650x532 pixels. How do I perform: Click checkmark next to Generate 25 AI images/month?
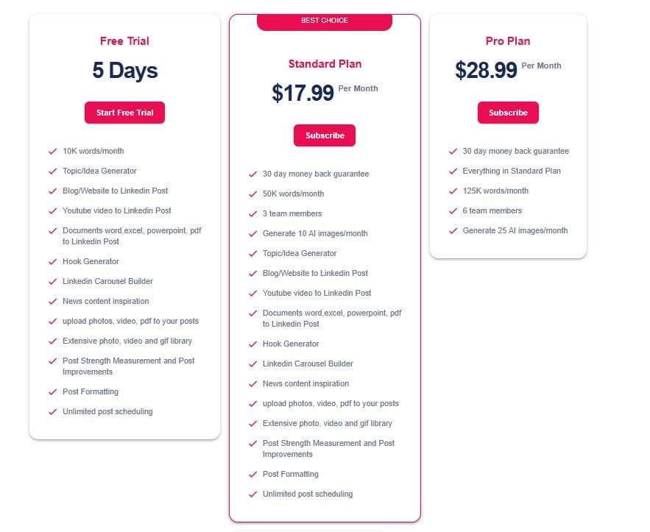coord(453,230)
